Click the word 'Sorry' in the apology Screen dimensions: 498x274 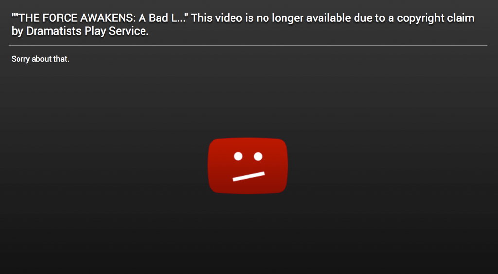20,59
